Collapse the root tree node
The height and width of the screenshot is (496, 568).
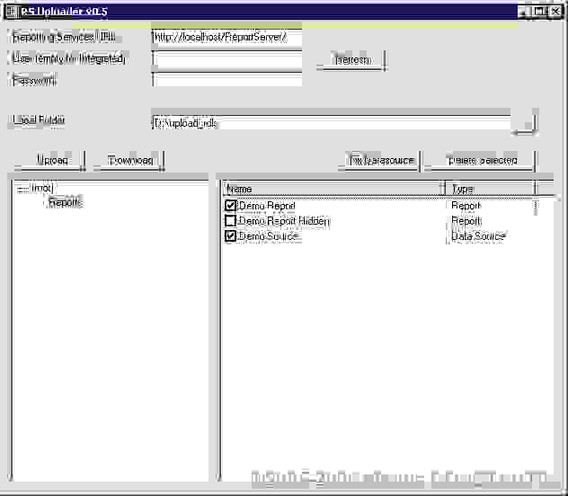coord(22,189)
